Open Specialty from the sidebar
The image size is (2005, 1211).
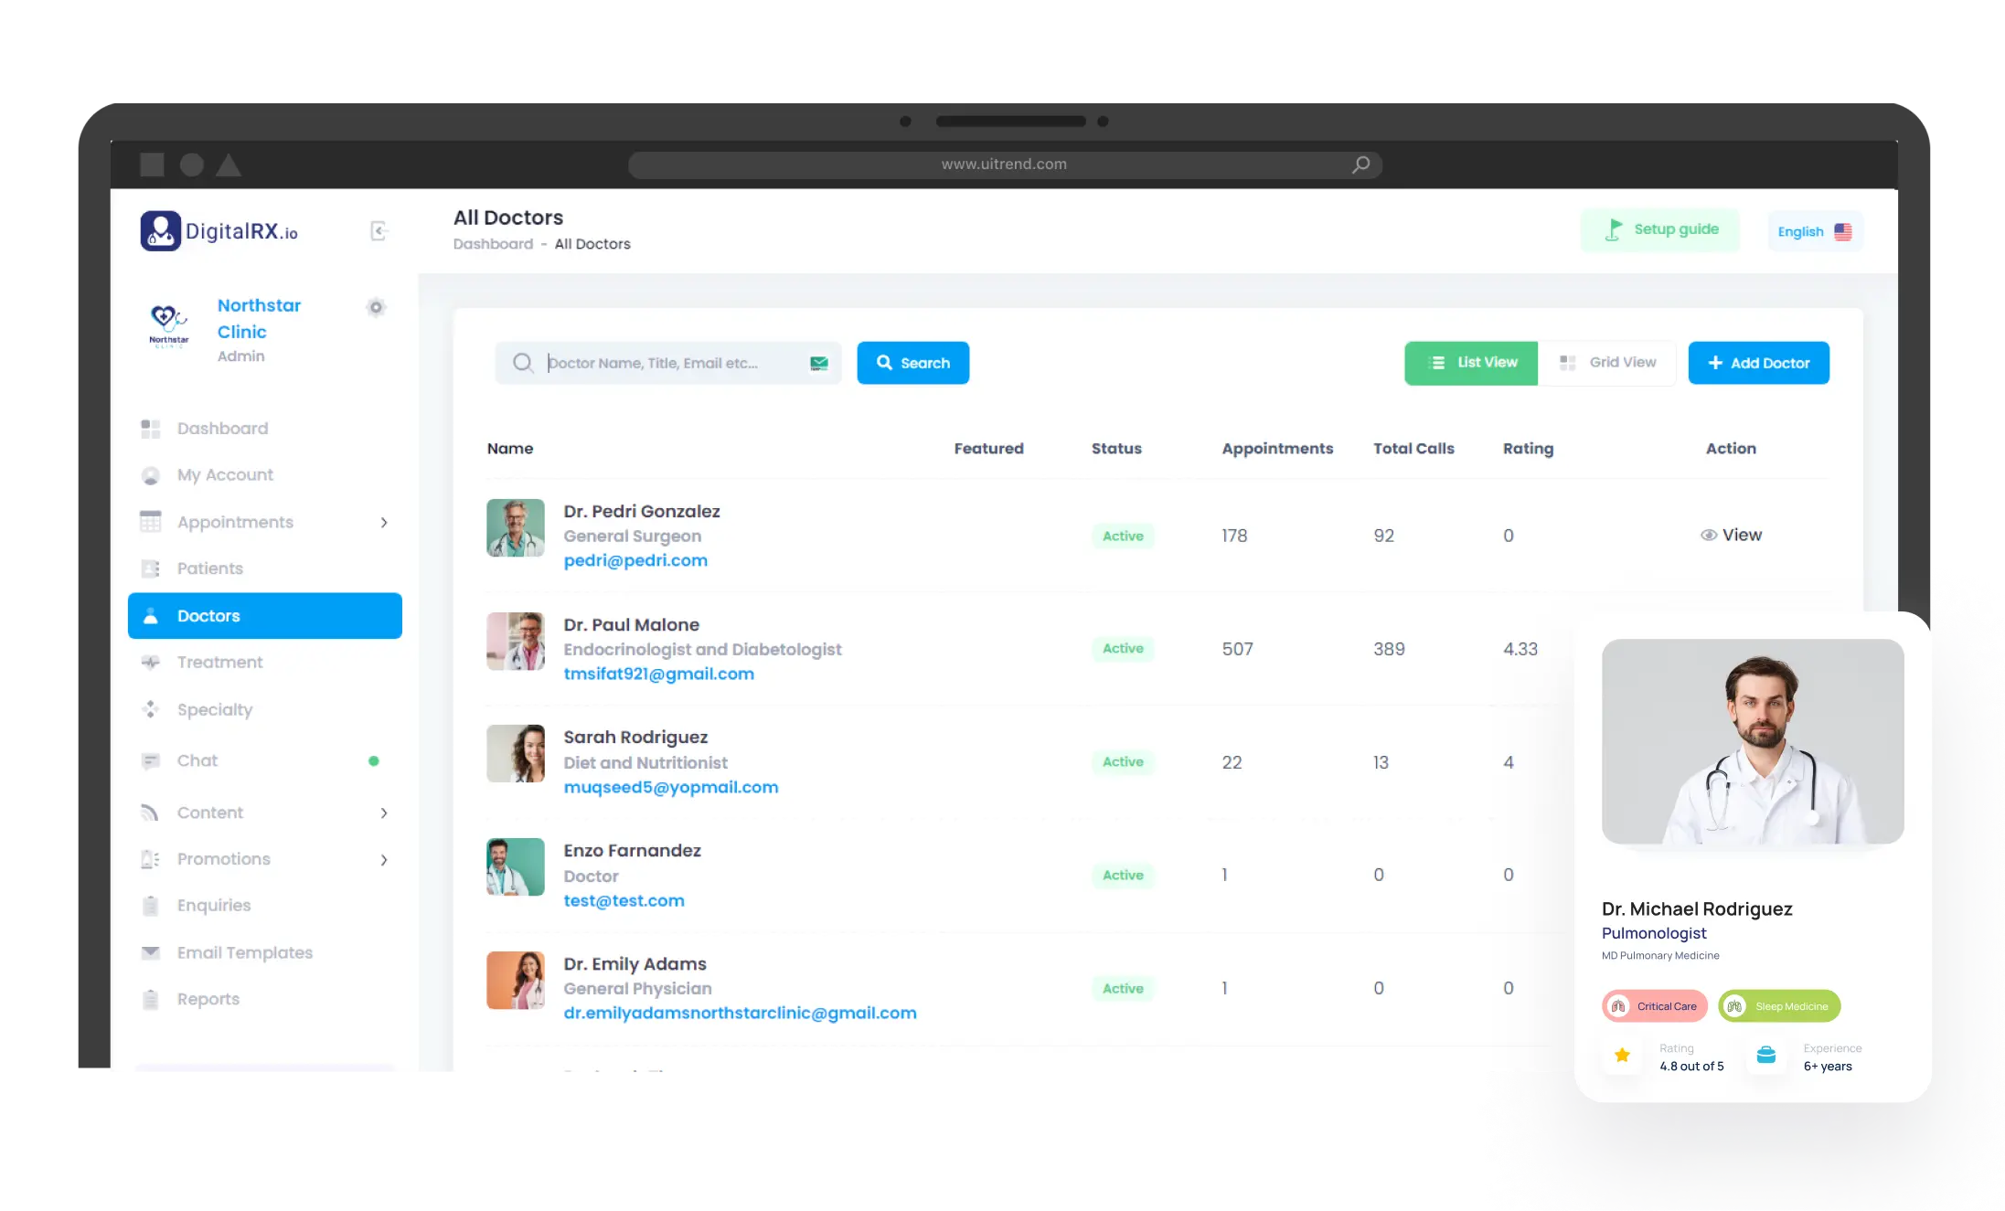tap(214, 710)
